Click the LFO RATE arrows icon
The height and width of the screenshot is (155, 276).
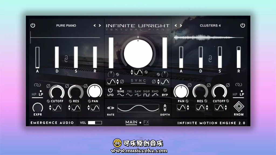[111, 108]
